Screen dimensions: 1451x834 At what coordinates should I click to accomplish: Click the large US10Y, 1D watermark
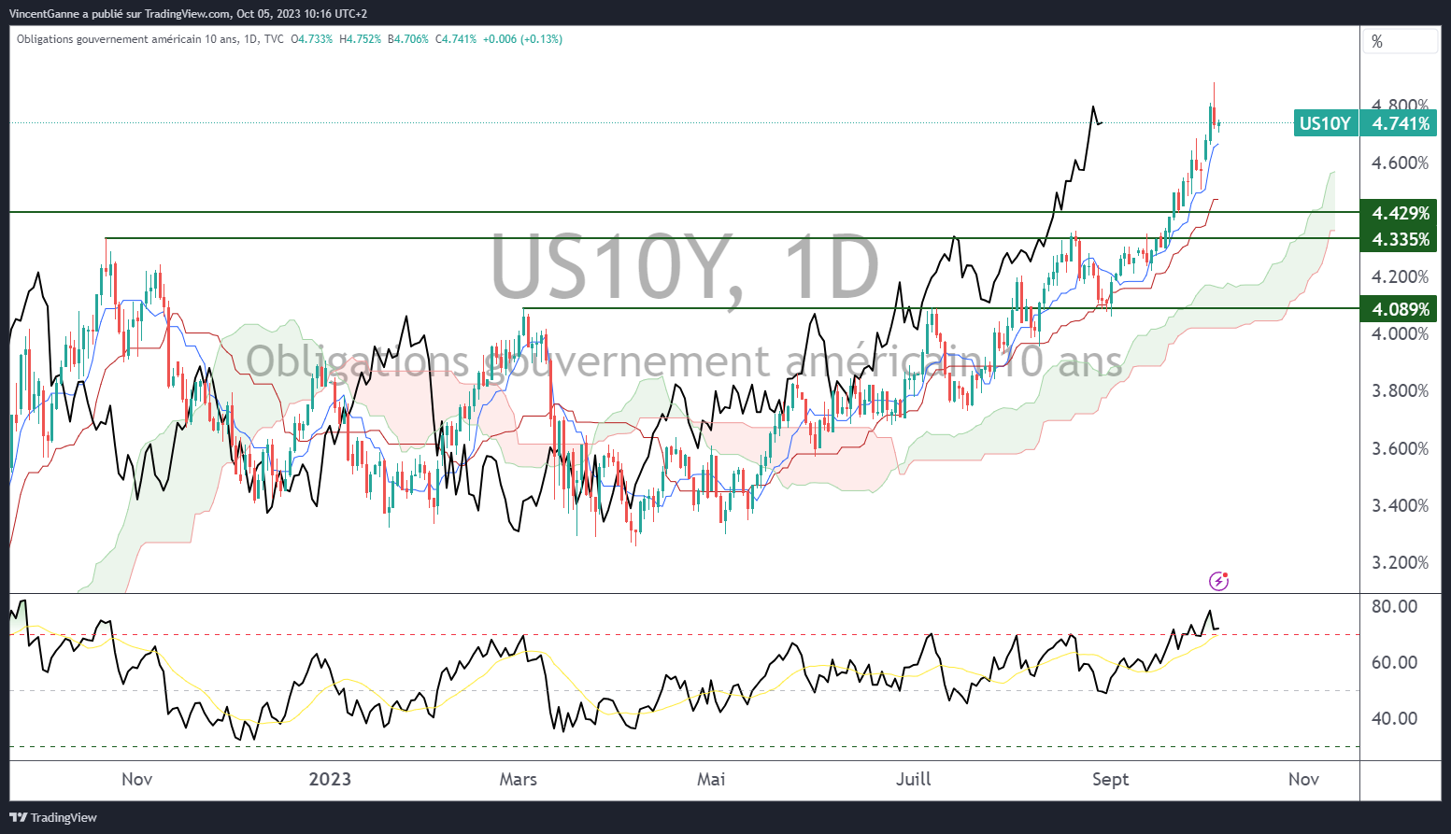[684, 268]
